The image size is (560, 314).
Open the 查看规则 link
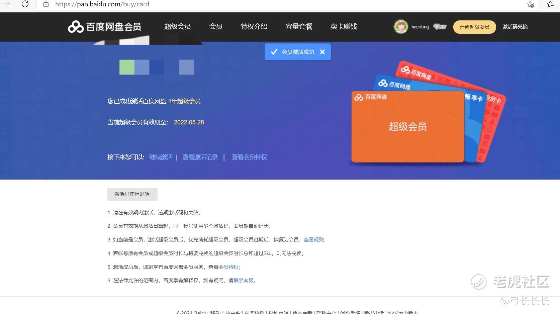pyautogui.click(x=314, y=239)
